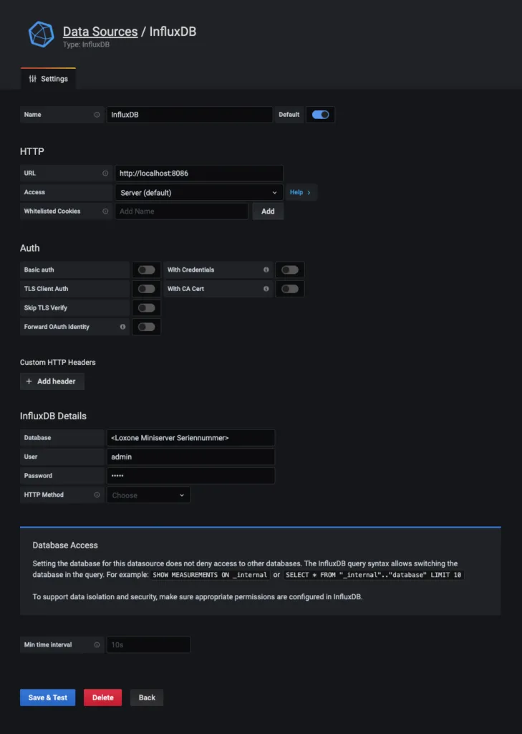Screen dimensions: 522x734
Task: Enable the Forward OAuth Identity toggle
Action: (x=146, y=327)
